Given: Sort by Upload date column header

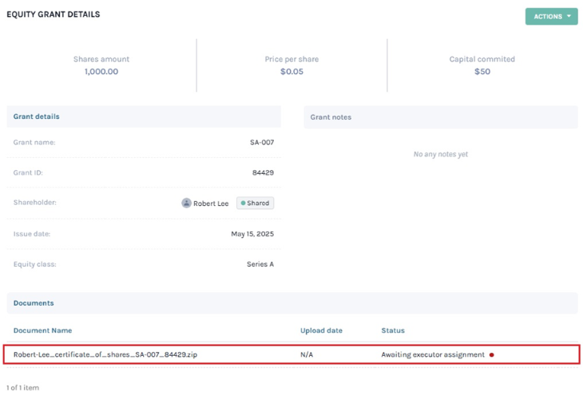Looking at the screenshot, I should (321, 330).
